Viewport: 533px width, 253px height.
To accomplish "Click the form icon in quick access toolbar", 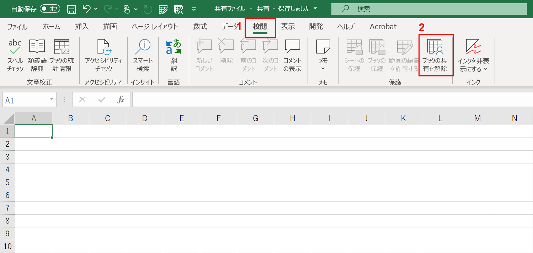I will (163, 9).
